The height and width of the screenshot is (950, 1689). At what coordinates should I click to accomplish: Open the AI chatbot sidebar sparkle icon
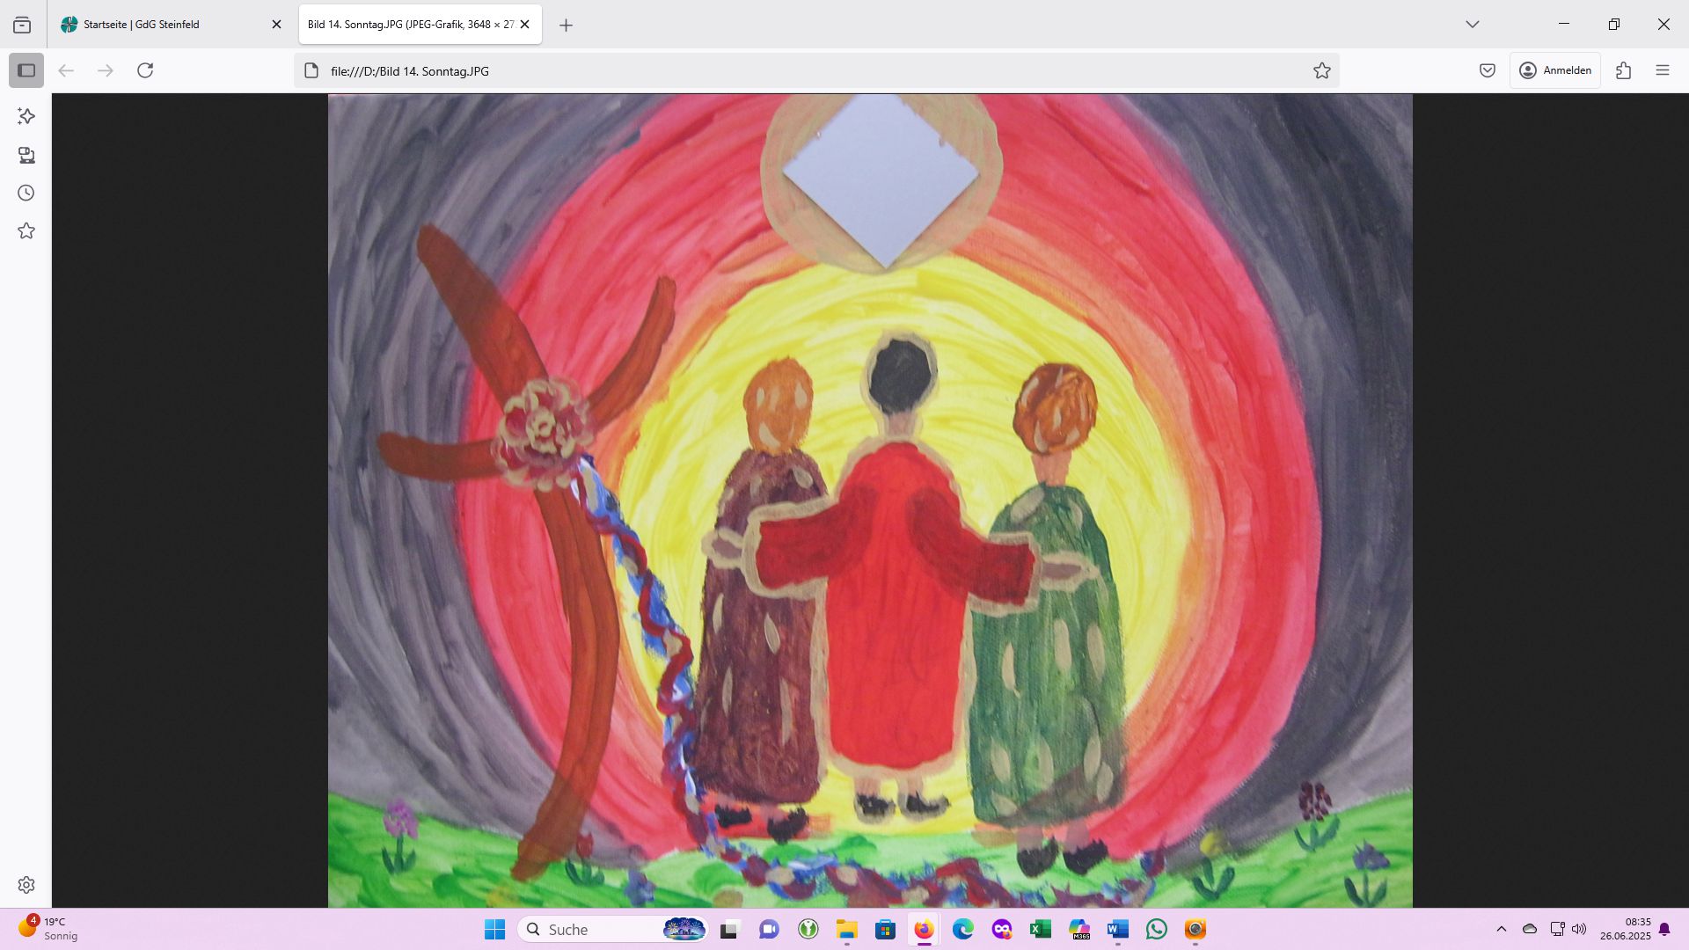pos(26,116)
